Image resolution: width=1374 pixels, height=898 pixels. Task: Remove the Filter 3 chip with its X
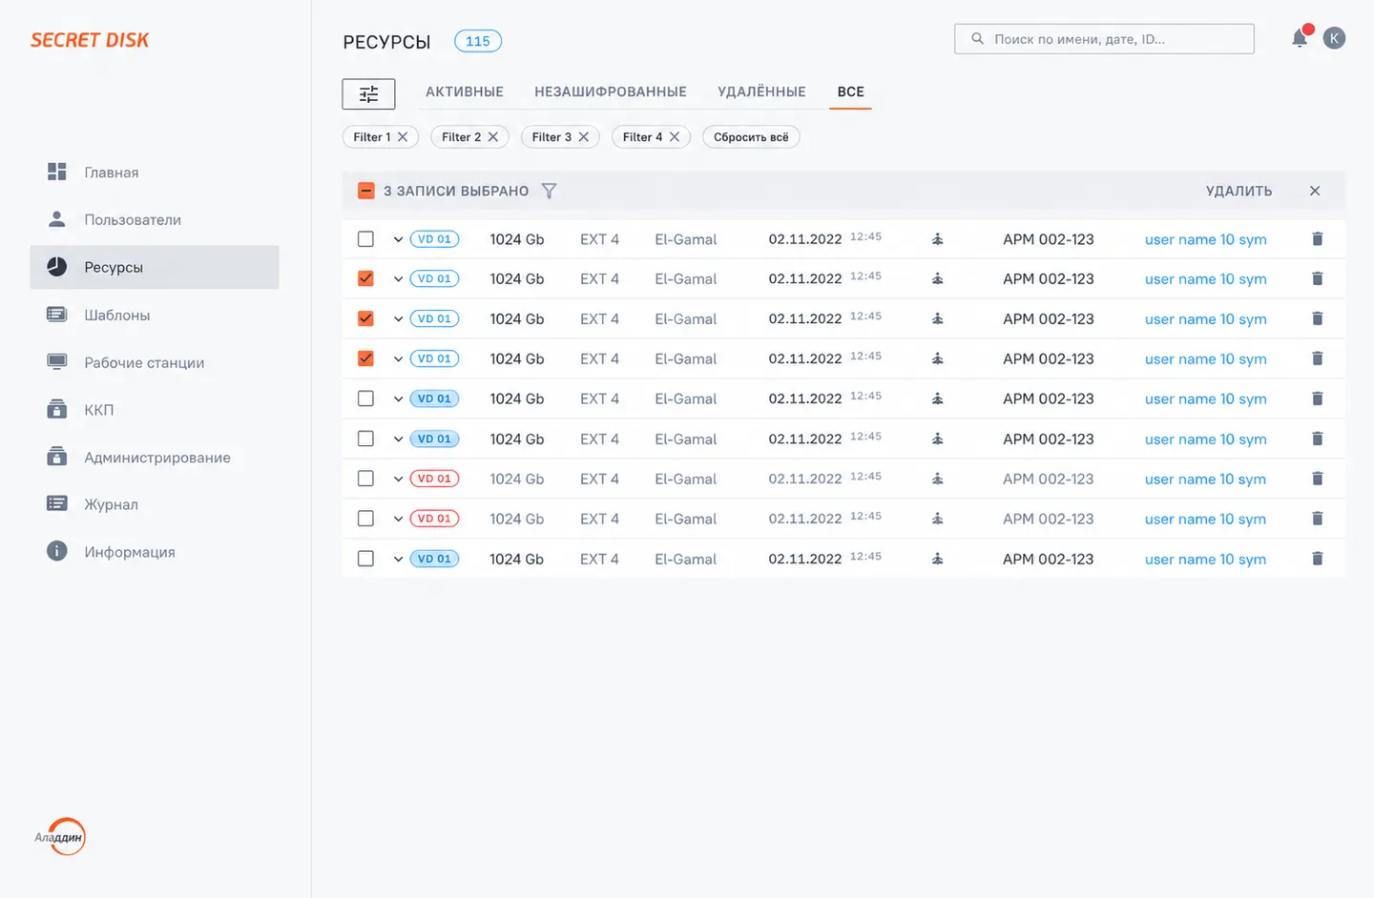pyautogui.click(x=584, y=137)
